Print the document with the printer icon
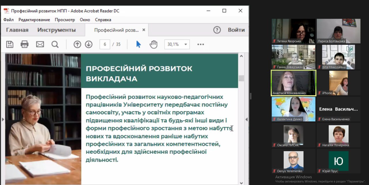This screenshot has width=369, height=185. pyautogui.click(x=25, y=44)
